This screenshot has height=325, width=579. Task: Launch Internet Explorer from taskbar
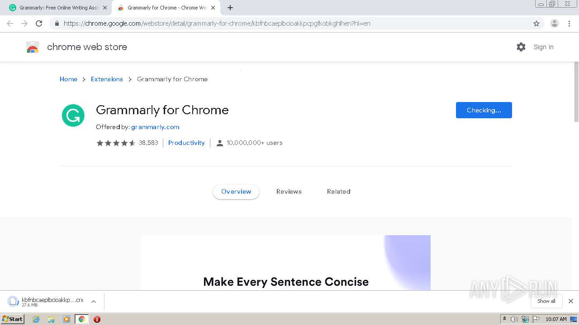[36, 319]
